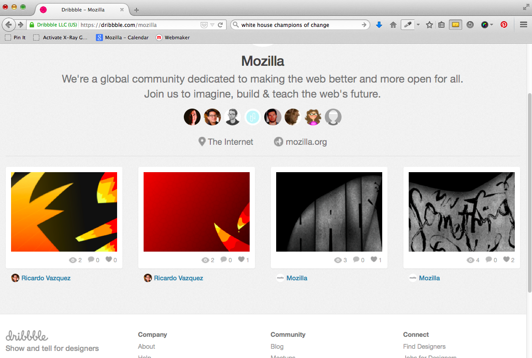Click the black-and-white sketch avatar

click(232, 117)
